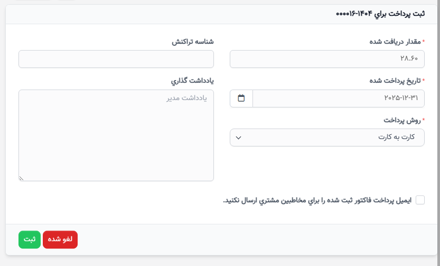This screenshot has width=440, height=266.
Task: Click the dialog title 'ثبت پرداخت برای ۱۴۰۴-۰۰۰۰۱۶'
Action: click(x=380, y=14)
